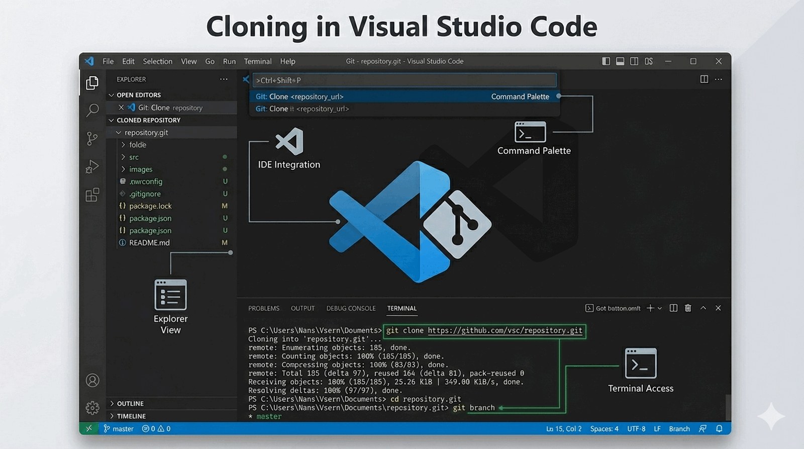Open the Accounts menu in the activity bar
The height and width of the screenshot is (449, 804).
(x=92, y=380)
